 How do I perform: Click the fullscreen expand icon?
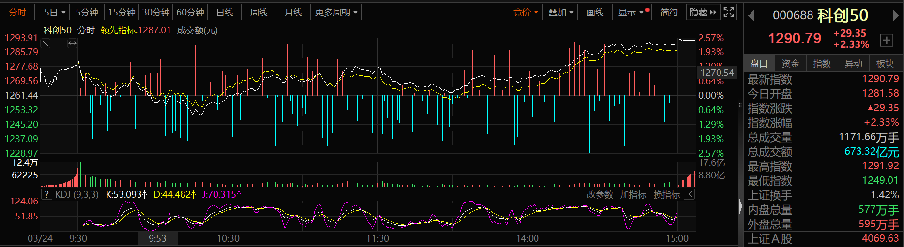[729, 12]
